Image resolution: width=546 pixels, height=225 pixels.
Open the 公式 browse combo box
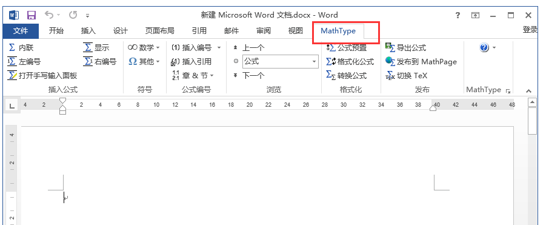[281, 62]
